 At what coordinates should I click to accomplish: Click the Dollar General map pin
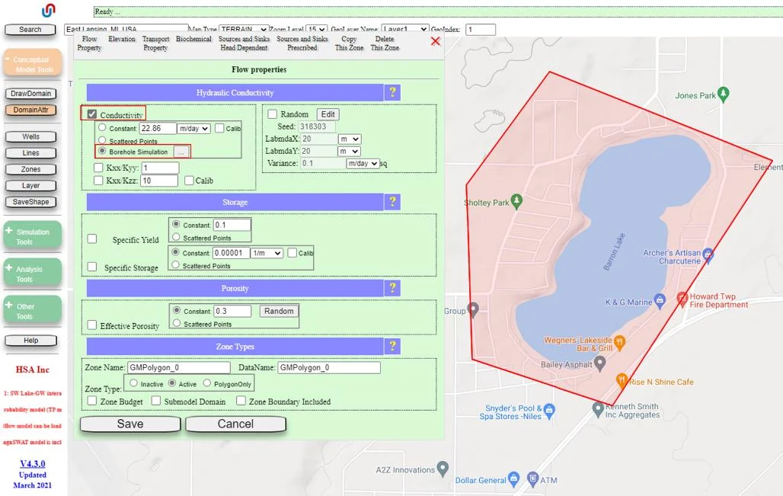[x=513, y=479]
